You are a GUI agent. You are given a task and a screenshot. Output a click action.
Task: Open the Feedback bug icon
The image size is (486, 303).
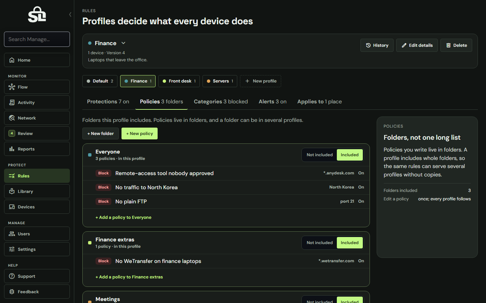pos(12,292)
